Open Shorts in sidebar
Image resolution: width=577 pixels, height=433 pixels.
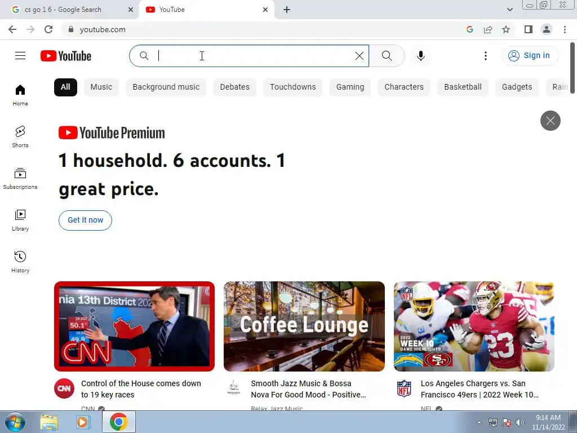[x=20, y=137]
